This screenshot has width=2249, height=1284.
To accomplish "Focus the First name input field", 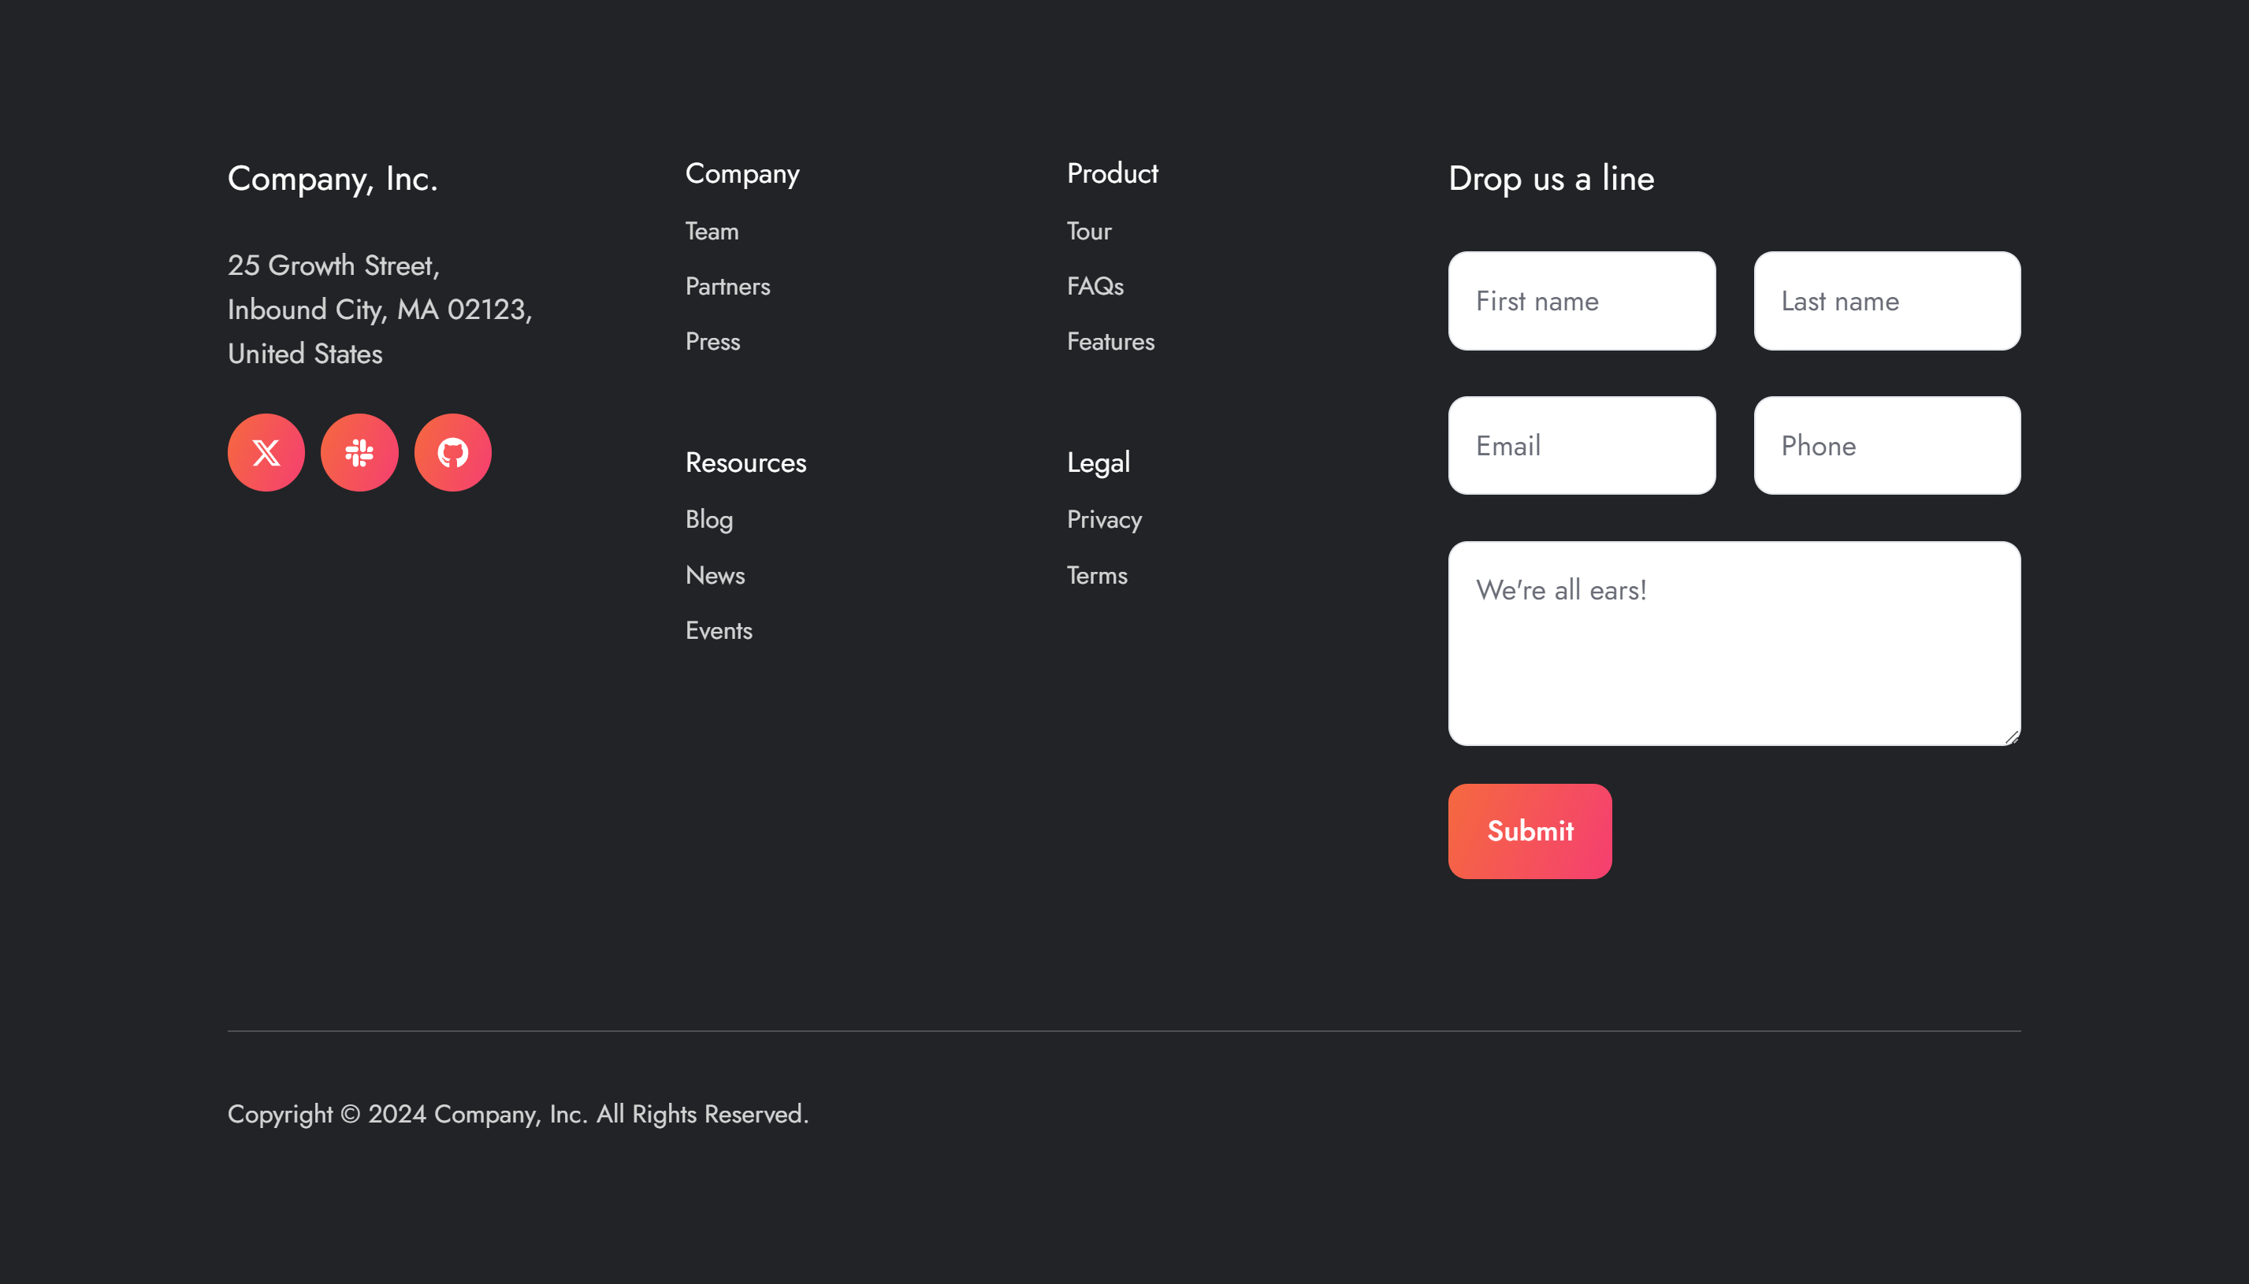I will 1581,301.
